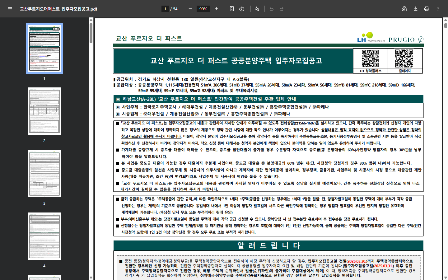Open page 2 thumbnail
448x280 pixels.
click(44, 111)
